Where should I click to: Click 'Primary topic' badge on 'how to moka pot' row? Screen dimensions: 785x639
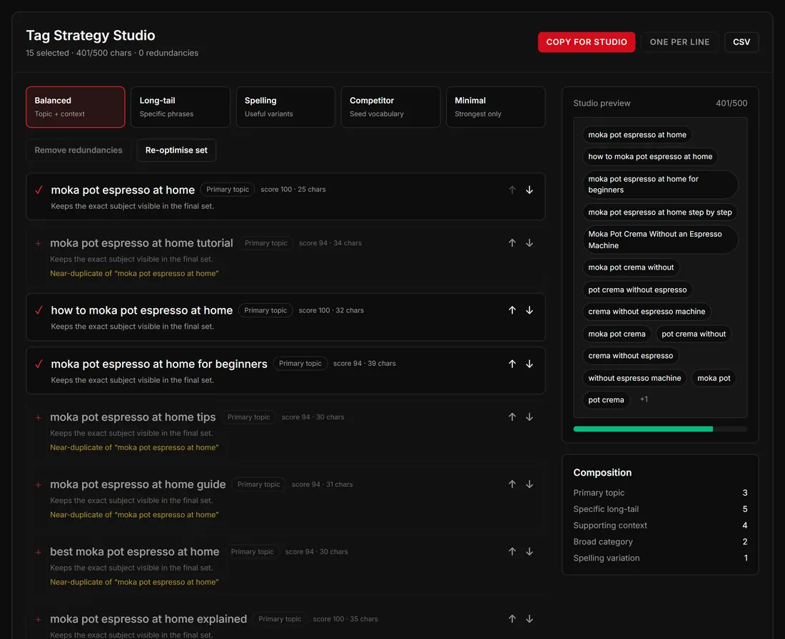pyautogui.click(x=265, y=310)
